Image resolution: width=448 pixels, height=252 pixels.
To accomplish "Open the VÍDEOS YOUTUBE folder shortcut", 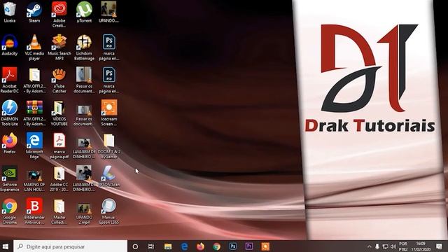I will [59, 113].
